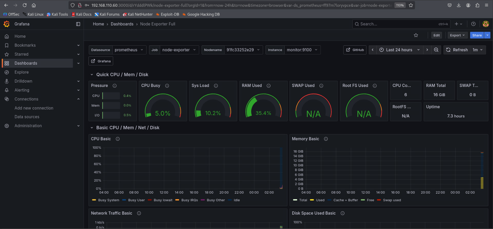Open the help question mark icon

[x=473, y=24]
